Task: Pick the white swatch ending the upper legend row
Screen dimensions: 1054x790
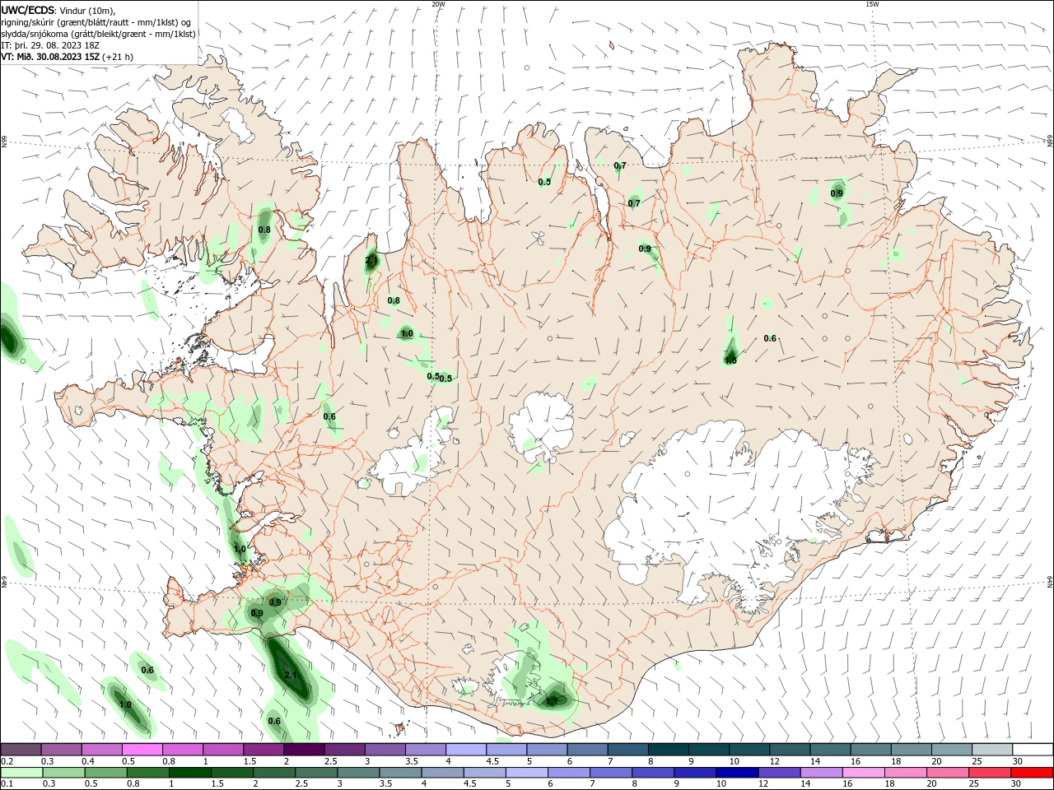Action: [x=1033, y=749]
